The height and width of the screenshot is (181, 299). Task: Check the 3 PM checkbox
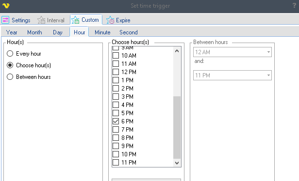click(116, 97)
